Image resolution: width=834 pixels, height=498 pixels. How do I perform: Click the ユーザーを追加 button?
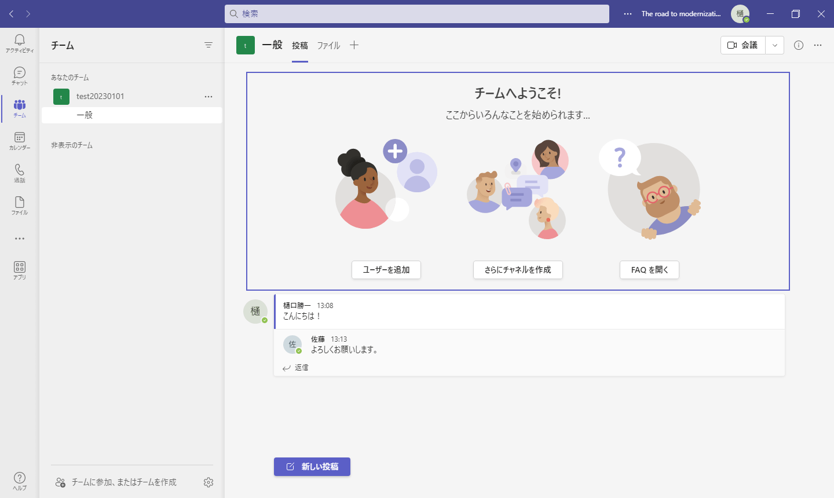click(386, 270)
